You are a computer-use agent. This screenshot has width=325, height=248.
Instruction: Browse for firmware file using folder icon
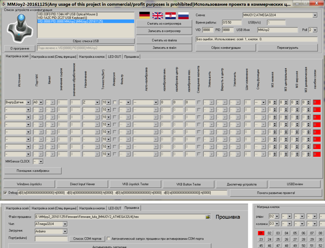[208, 217]
